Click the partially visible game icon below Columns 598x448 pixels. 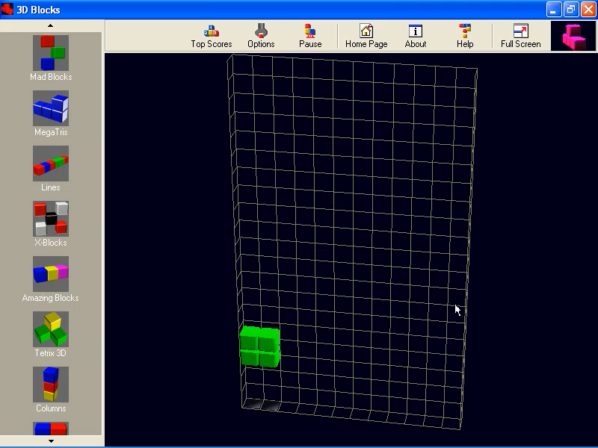click(x=51, y=429)
